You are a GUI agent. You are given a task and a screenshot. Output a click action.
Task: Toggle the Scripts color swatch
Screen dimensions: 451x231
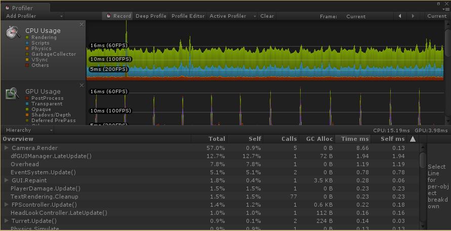pyautogui.click(x=27, y=43)
